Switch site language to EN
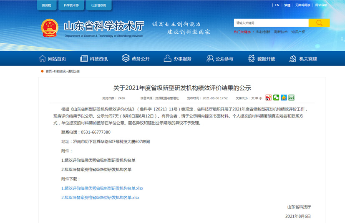Image resolution: width=345 pixels, height=223 pixels. [x=277, y=5]
